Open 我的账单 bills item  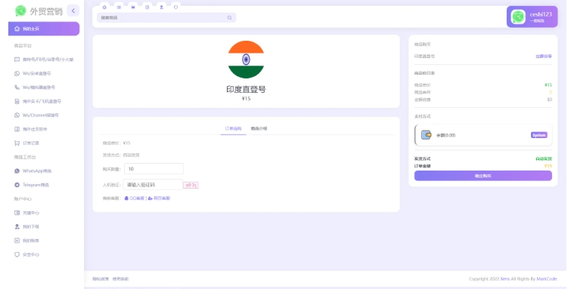point(26,241)
